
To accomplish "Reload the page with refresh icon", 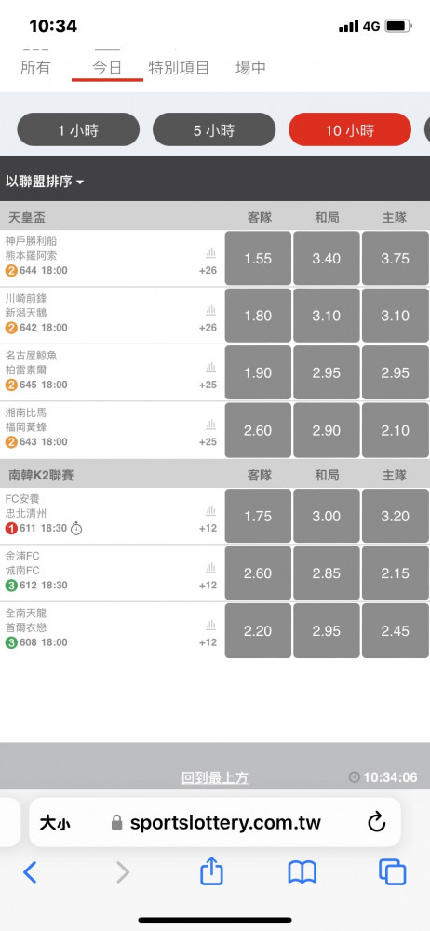I will 377,822.
